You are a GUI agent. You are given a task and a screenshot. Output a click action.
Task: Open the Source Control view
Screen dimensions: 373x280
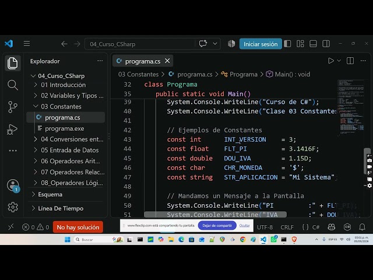(x=13, y=107)
